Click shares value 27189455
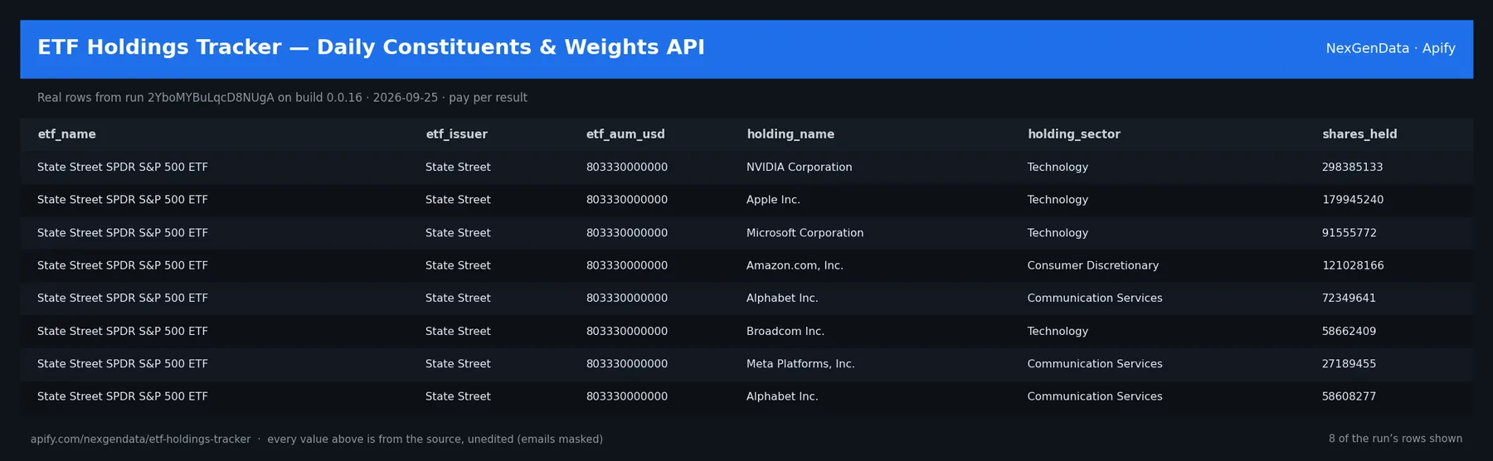The height and width of the screenshot is (461, 1493). point(1349,364)
